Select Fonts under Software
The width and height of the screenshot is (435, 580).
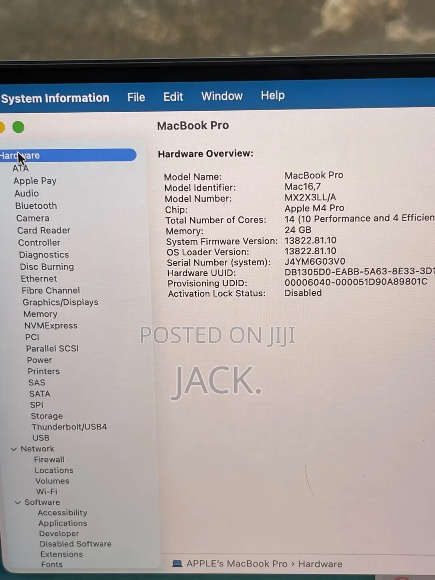pyautogui.click(x=52, y=564)
